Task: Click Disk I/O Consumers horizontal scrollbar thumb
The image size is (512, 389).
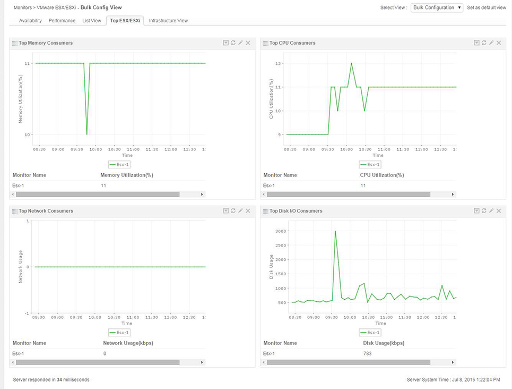Action: click(349, 362)
